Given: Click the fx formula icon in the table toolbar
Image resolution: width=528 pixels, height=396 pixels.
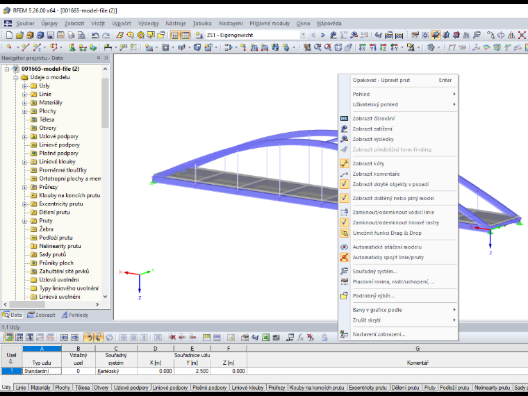Looking at the screenshot, I should pyautogui.click(x=300, y=337).
